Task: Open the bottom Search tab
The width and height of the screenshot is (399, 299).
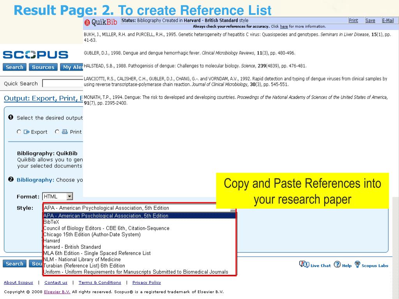Action: (x=14, y=264)
